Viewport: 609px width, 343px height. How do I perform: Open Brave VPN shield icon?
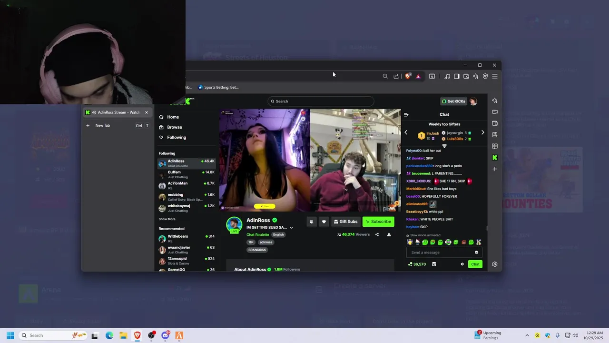[x=485, y=76]
